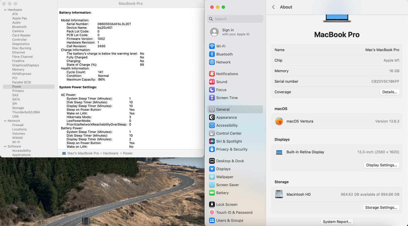This screenshot has width=408, height=226.
Task: Select Ethernet in System Report sidebar
Action: click(19, 52)
